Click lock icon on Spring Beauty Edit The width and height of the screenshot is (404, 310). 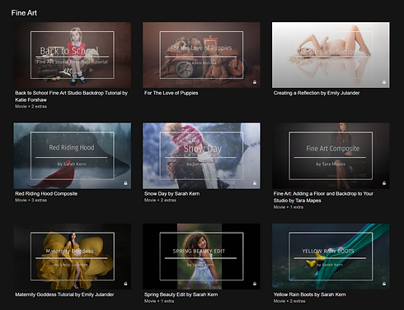pyautogui.click(x=255, y=284)
